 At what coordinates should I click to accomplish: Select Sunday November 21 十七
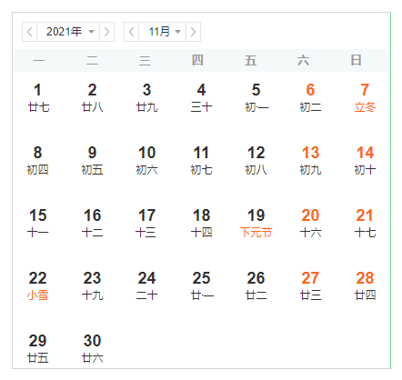tap(365, 224)
